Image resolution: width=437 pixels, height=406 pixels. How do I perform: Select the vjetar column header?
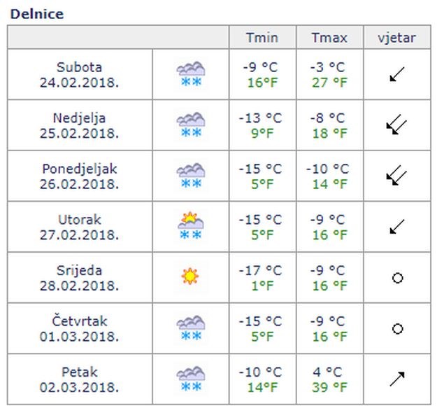[397, 37]
